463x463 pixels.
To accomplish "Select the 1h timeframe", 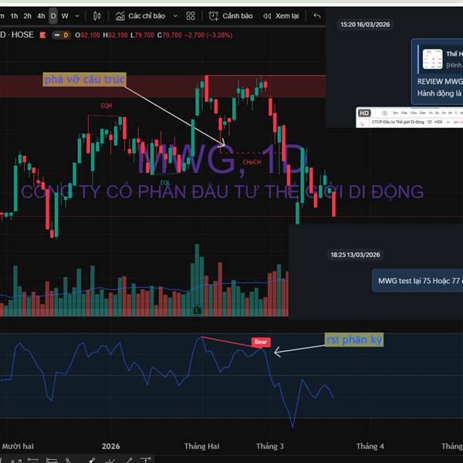I will (14, 16).
